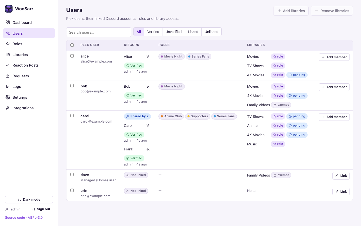Open the Source code AGPL-3.0 link
The image size is (361, 226).
(24, 217)
